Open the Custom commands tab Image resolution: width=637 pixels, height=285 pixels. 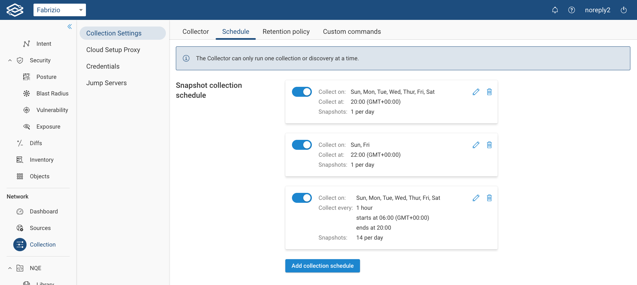pos(352,31)
